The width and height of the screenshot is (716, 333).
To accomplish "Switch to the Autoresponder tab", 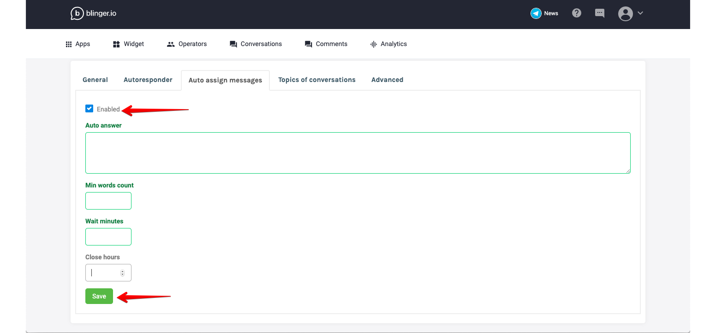I will pos(148,80).
